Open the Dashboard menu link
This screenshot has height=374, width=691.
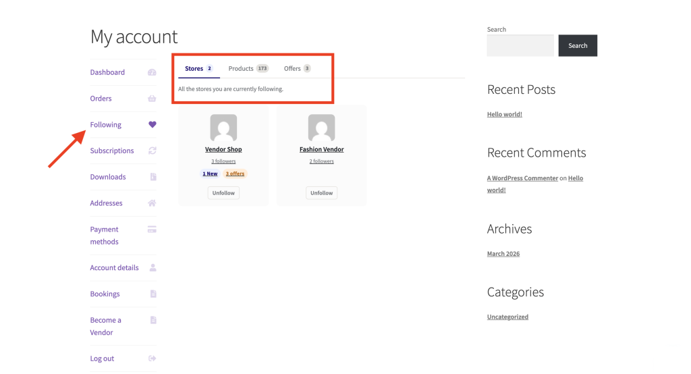click(107, 72)
